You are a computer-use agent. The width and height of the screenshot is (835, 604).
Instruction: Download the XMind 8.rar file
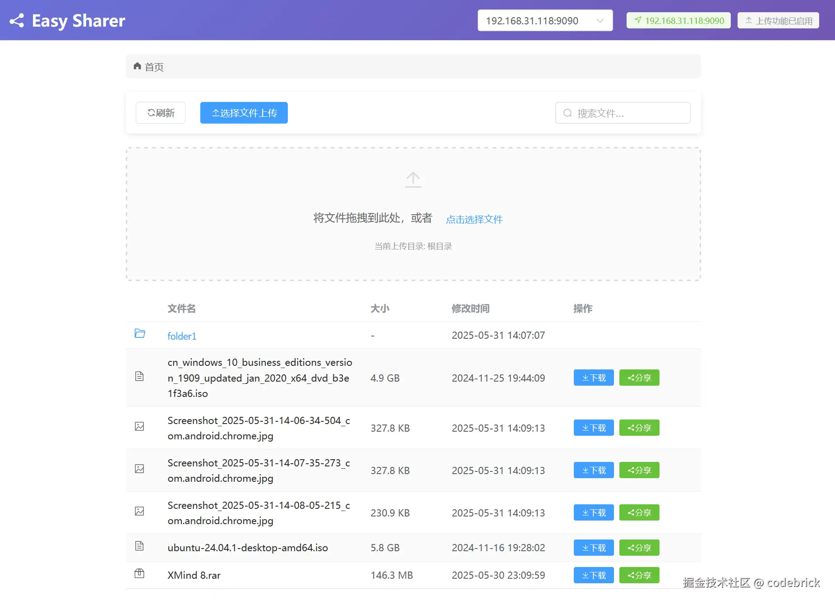tap(594, 575)
